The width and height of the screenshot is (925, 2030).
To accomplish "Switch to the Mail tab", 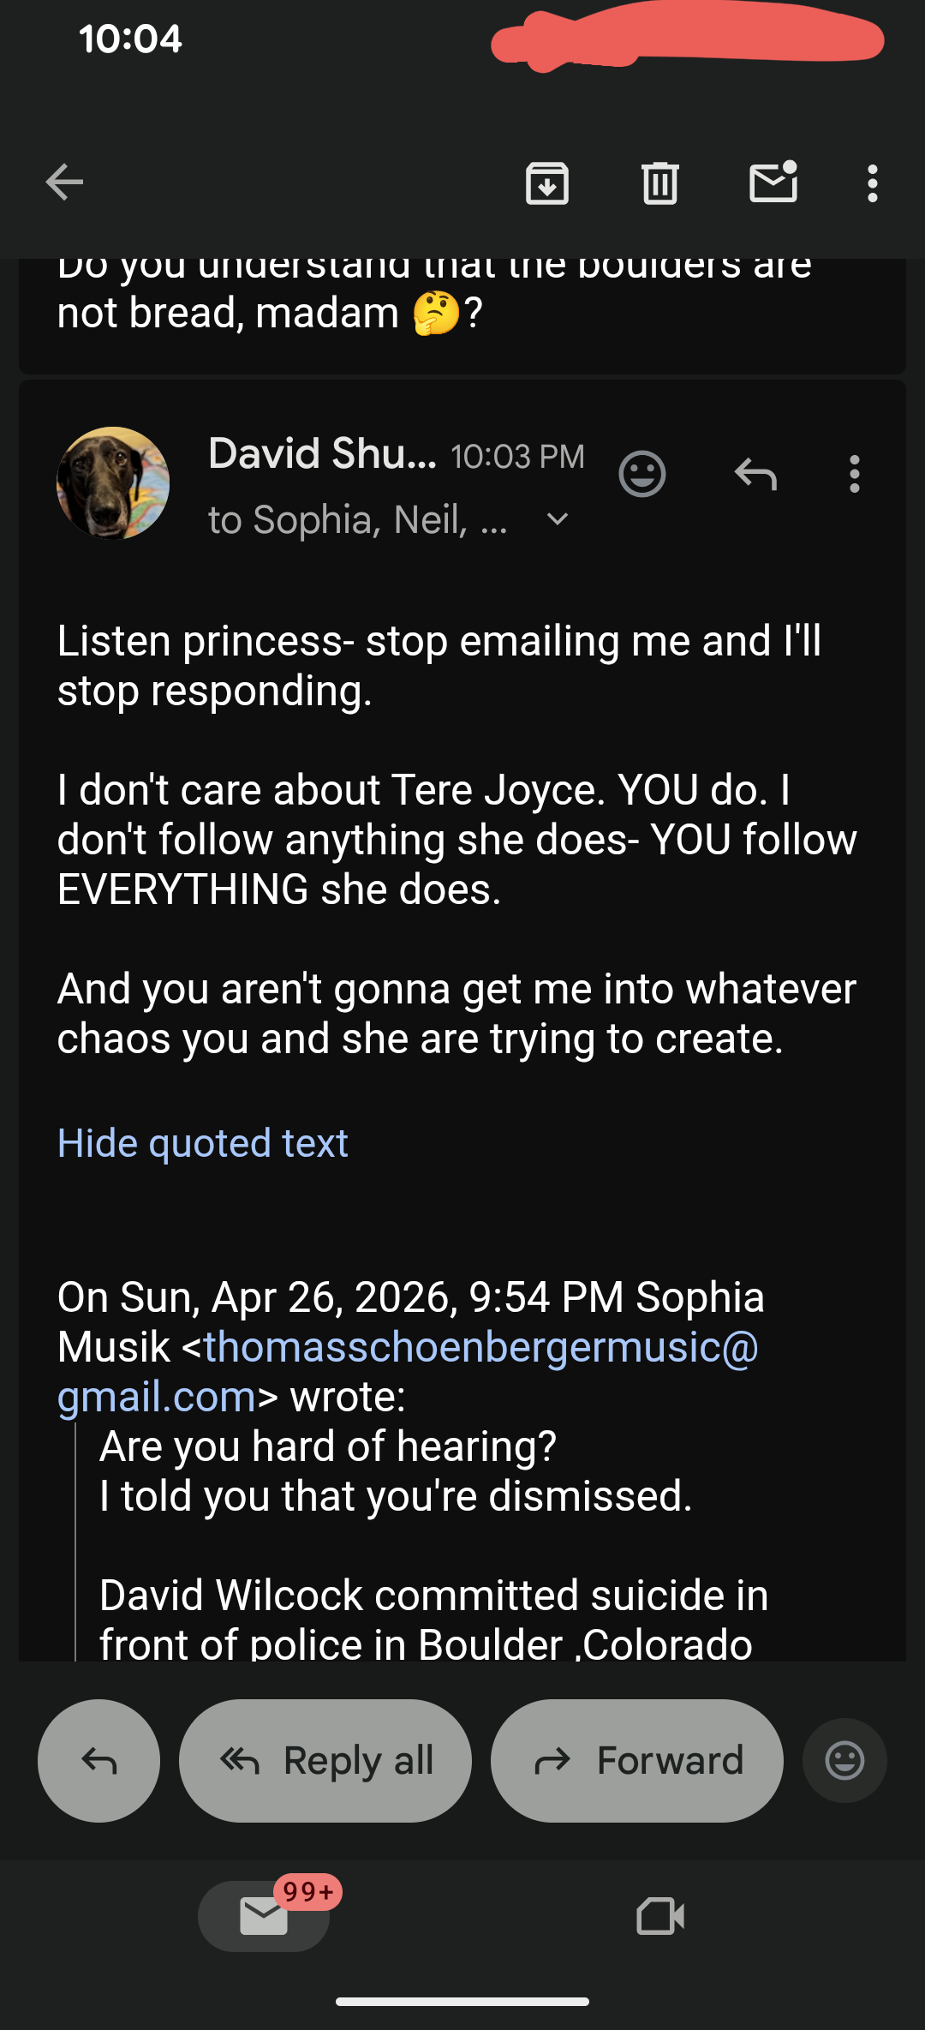I will 264,1916.
